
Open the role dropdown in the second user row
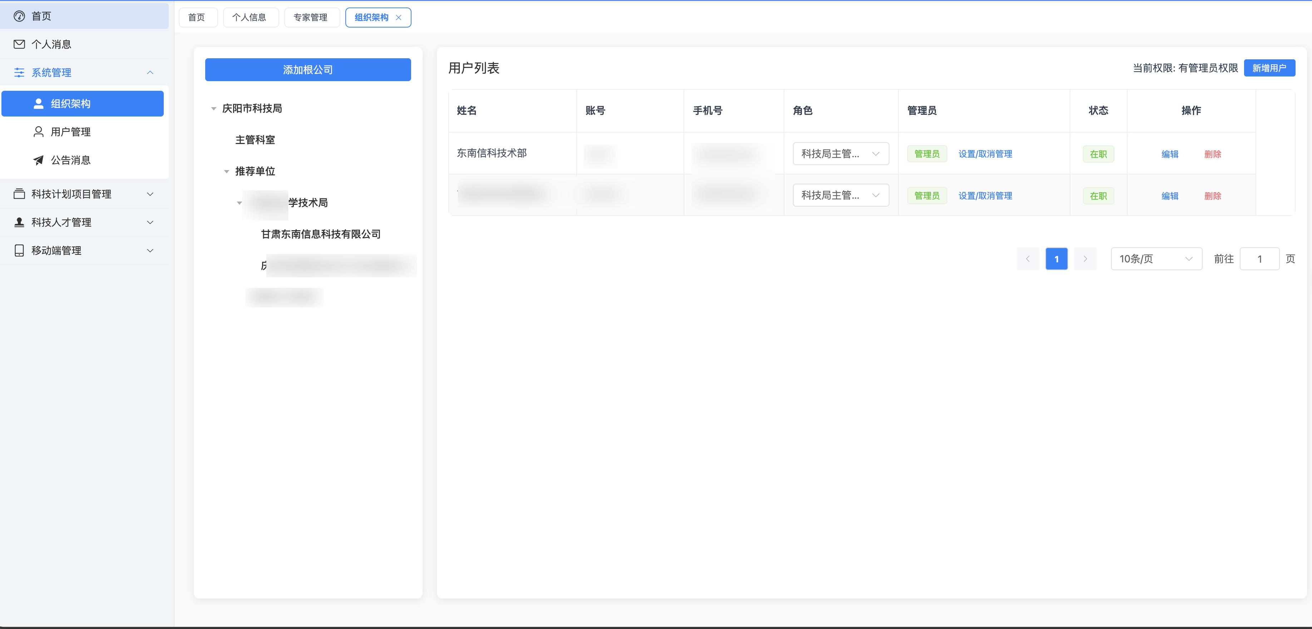(841, 195)
